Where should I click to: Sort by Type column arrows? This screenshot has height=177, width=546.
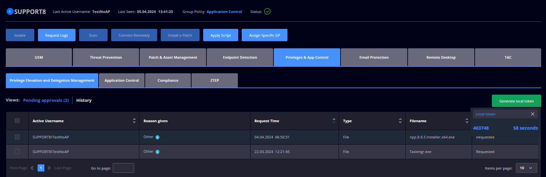point(400,121)
